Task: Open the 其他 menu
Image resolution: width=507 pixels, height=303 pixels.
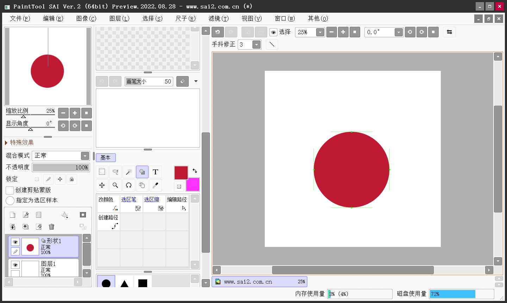Action: coord(318,18)
